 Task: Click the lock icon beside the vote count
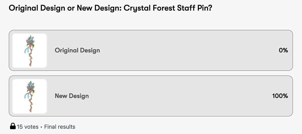pos(13,126)
